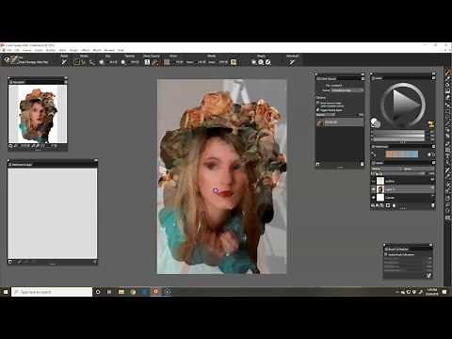The width and height of the screenshot is (452, 339).
Task: Open Chrome from the taskbar
Action: 133,292
